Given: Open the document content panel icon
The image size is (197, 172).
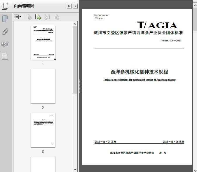Looking at the screenshot, I should [5, 56].
